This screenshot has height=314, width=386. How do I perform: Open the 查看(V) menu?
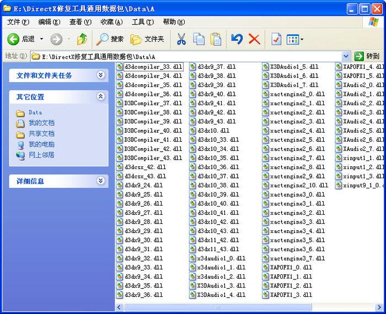pos(81,22)
